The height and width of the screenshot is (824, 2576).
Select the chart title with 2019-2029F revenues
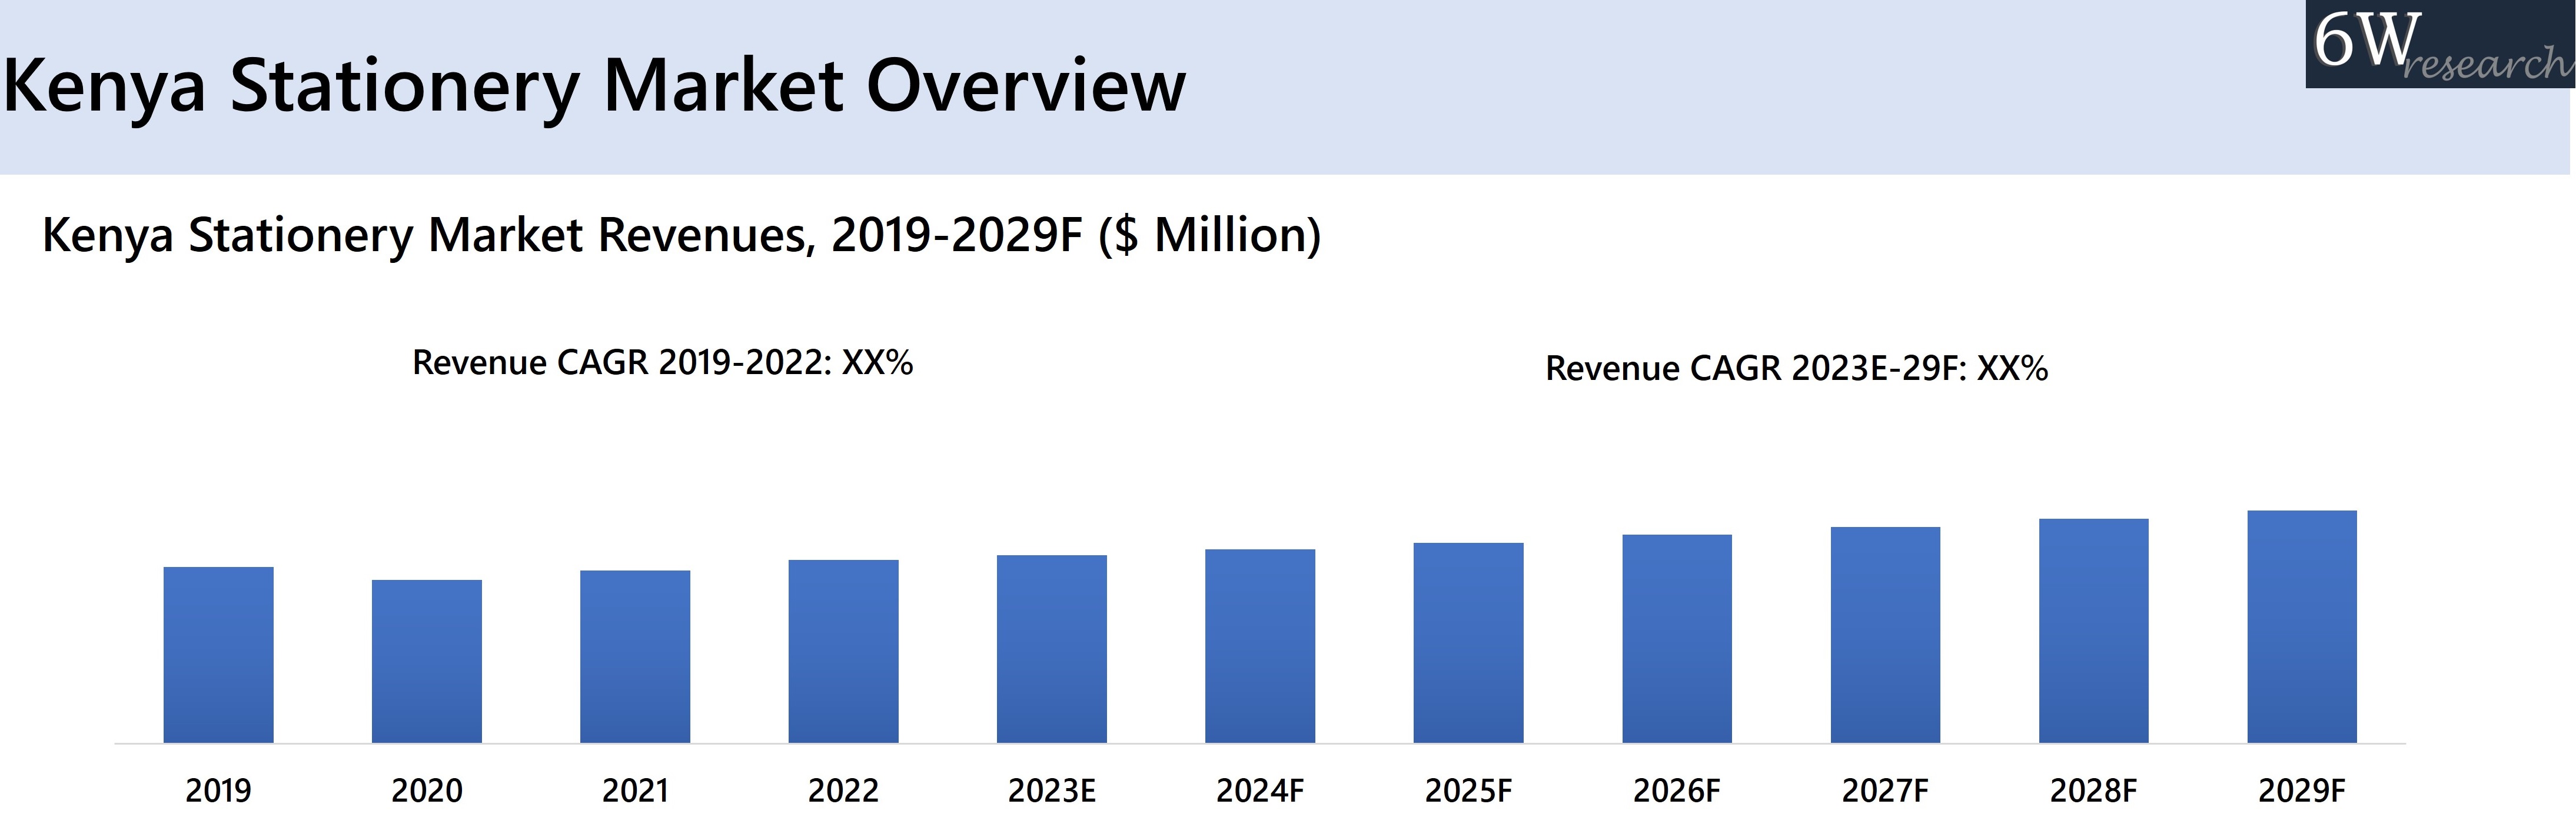coord(681,236)
